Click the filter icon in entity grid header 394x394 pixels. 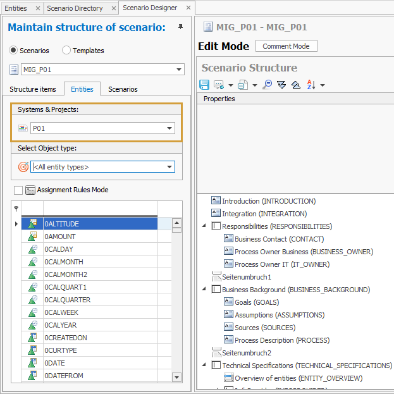tap(16, 208)
